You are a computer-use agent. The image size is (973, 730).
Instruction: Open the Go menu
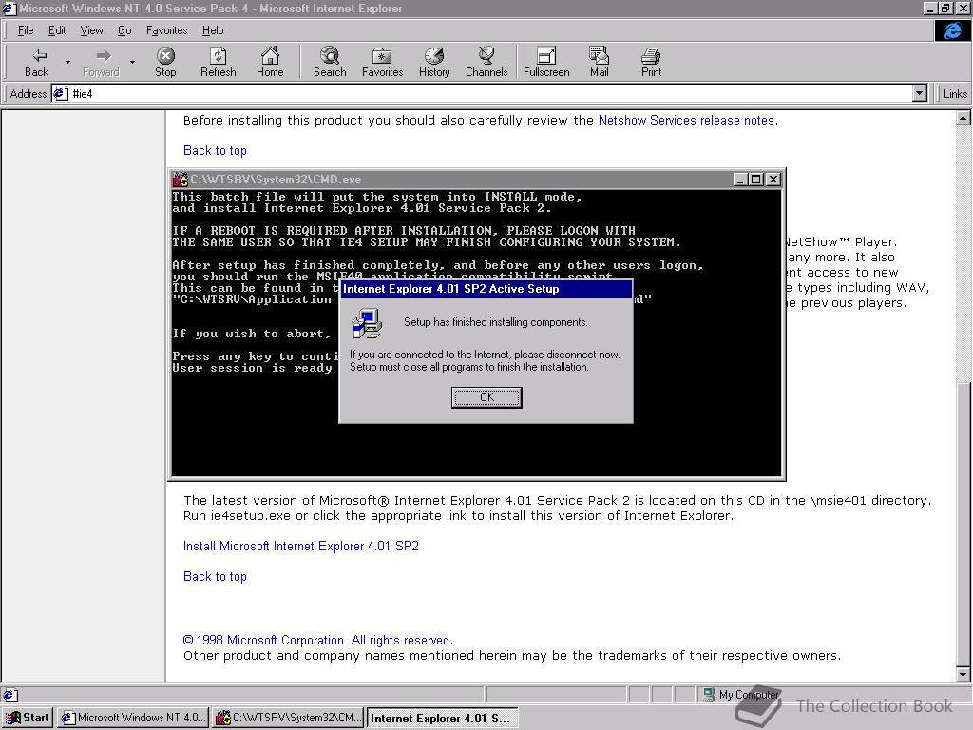(124, 30)
